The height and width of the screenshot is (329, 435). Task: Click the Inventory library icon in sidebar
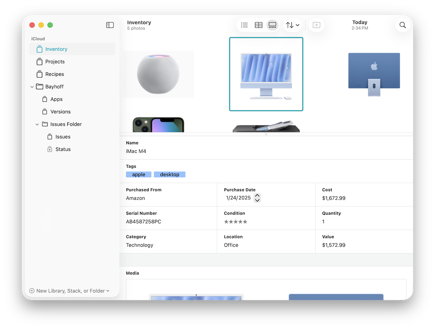39,49
